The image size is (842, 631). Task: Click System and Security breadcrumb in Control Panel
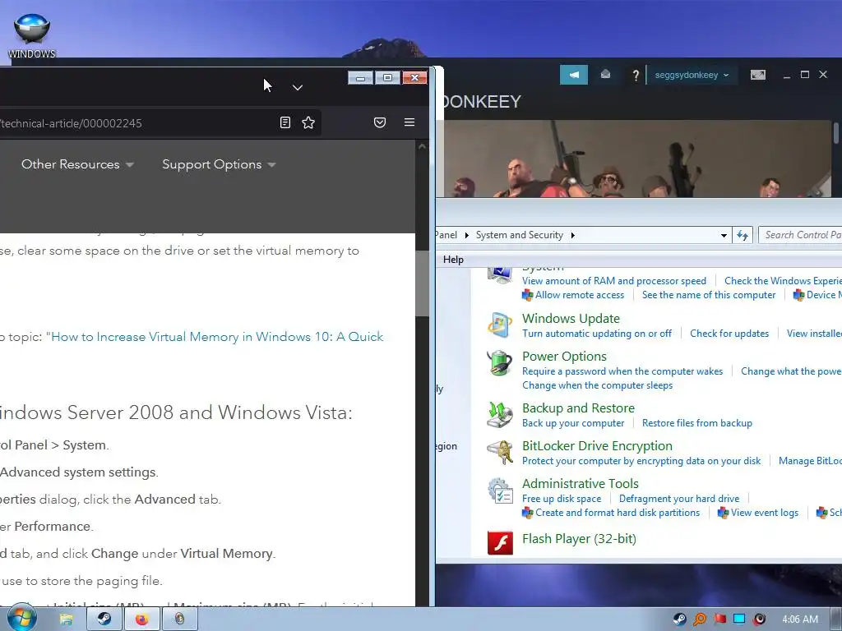coord(520,235)
